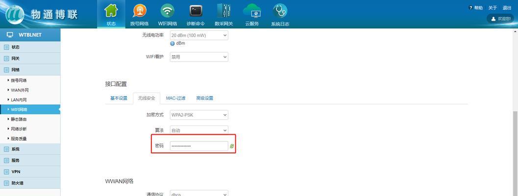Click the blue help icon next to dBm
The height and width of the screenshot is (196, 518).
point(172,44)
